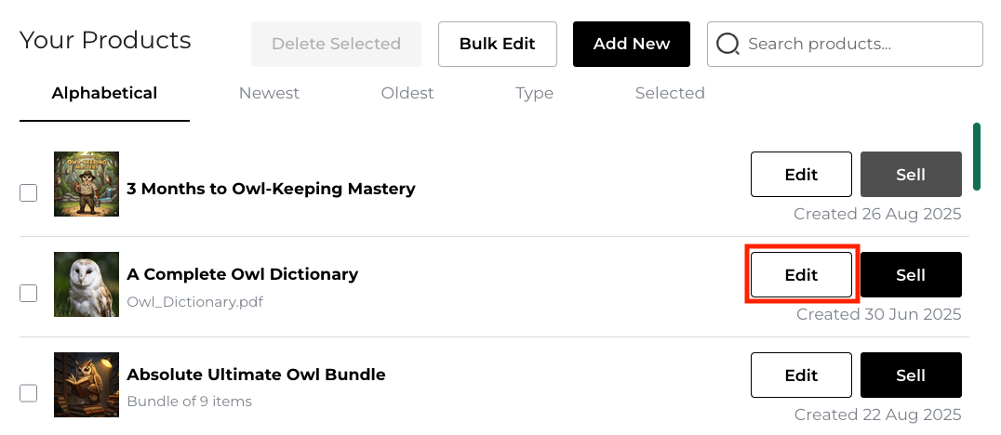Click the Add New button

pos(632,44)
